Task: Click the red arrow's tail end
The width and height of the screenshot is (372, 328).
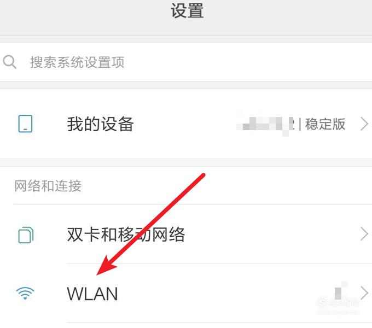Action: tap(202, 175)
